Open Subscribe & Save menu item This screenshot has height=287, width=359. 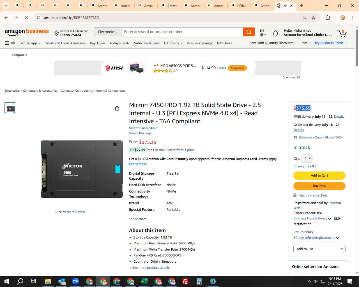pos(147,43)
